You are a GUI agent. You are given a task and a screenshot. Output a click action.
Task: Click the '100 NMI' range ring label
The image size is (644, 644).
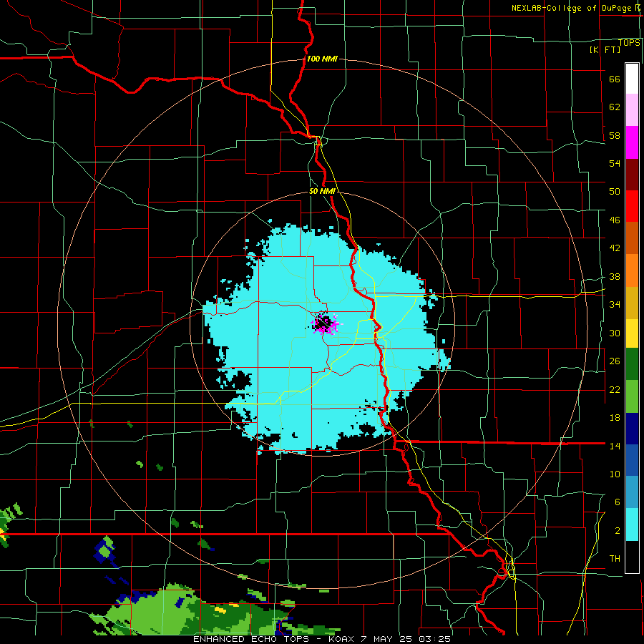[x=322, y=59]
